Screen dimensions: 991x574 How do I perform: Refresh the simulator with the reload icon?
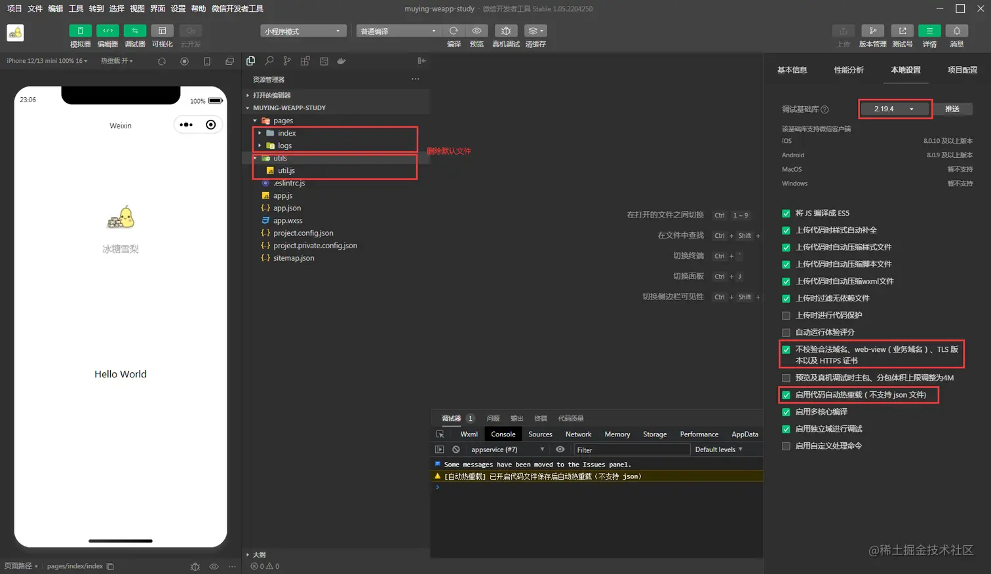[162, 61]
